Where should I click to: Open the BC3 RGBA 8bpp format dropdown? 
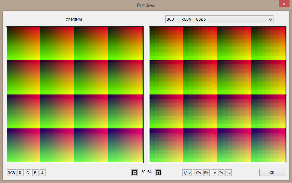219,19
